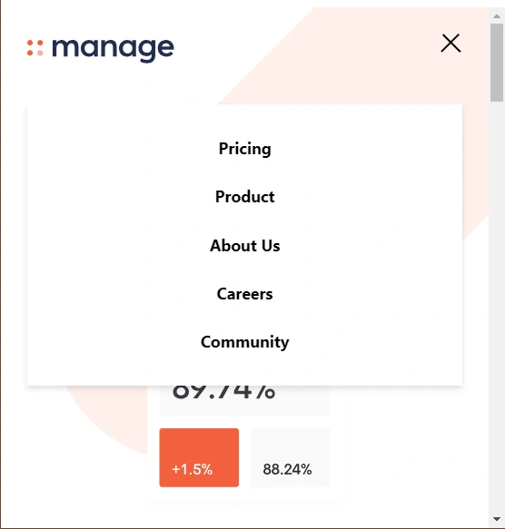Select Community in the menu

(245, 342)
